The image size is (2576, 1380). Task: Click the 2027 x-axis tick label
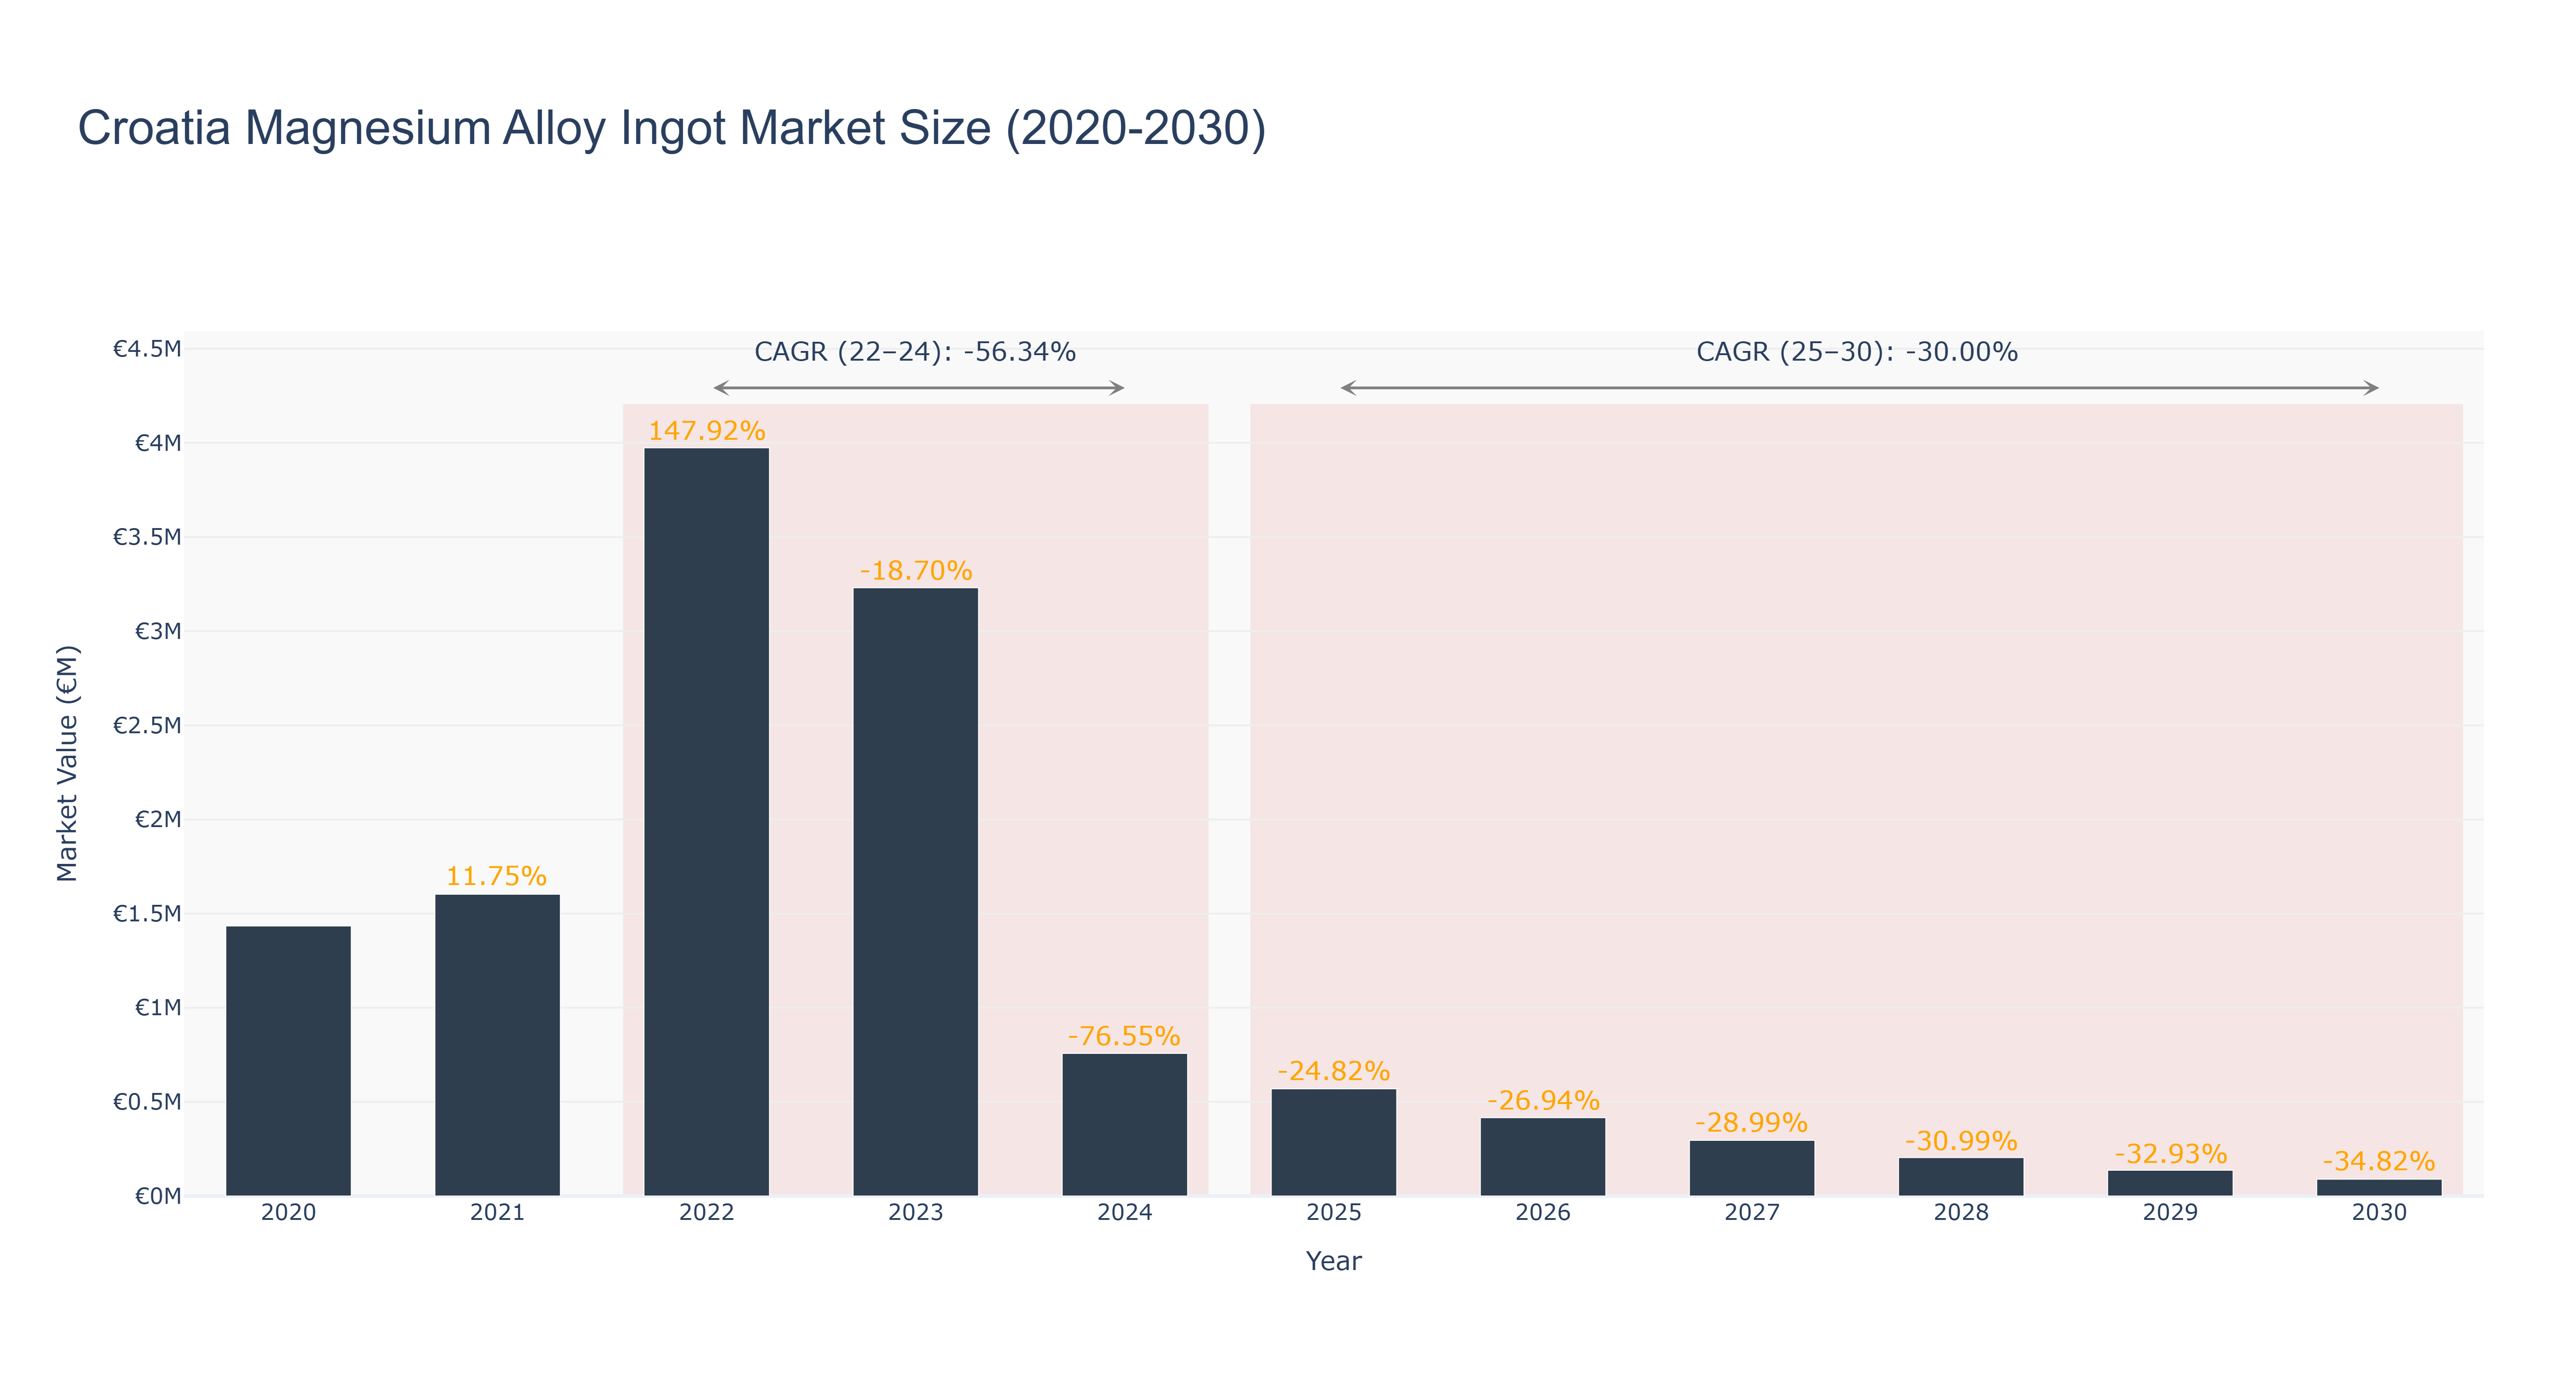1751,1213
